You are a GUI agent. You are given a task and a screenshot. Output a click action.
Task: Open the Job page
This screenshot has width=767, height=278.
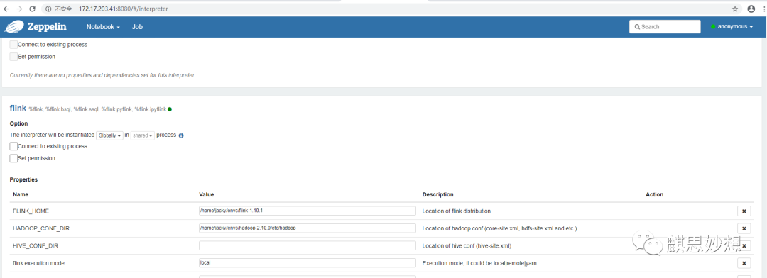(x=138, y=27)
